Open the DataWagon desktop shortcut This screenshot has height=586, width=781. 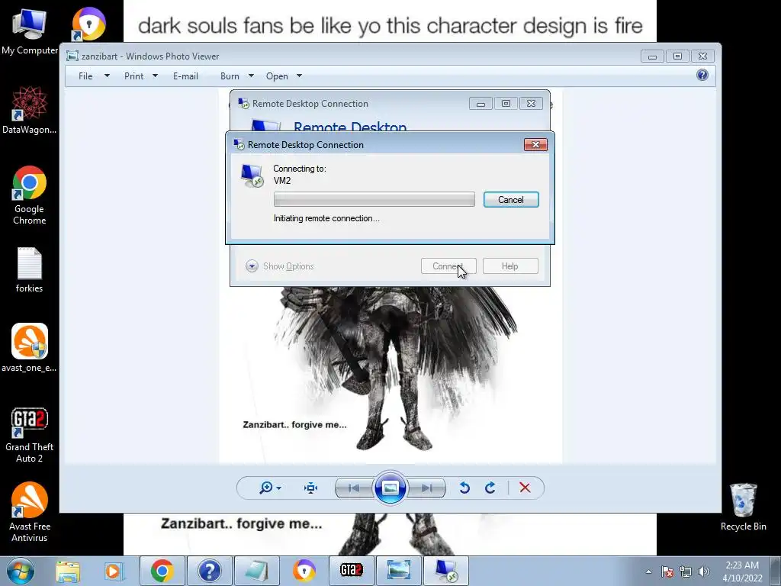coord(29,110)
